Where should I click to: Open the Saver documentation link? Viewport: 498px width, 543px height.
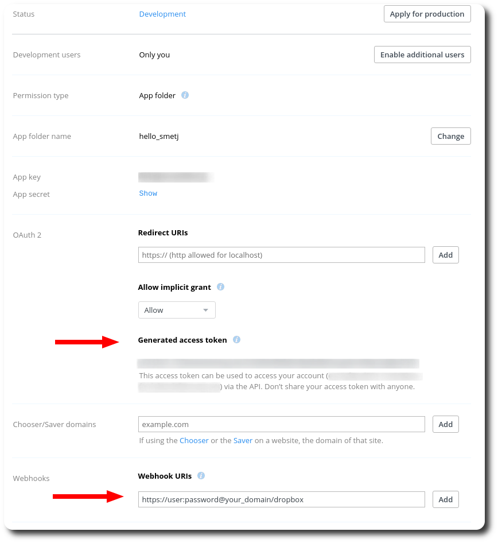coord(243,440)
